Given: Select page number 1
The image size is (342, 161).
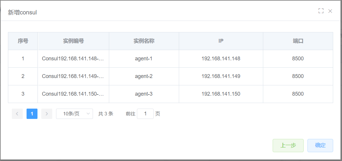Looking at the screenshot, I should click(32, 114).
